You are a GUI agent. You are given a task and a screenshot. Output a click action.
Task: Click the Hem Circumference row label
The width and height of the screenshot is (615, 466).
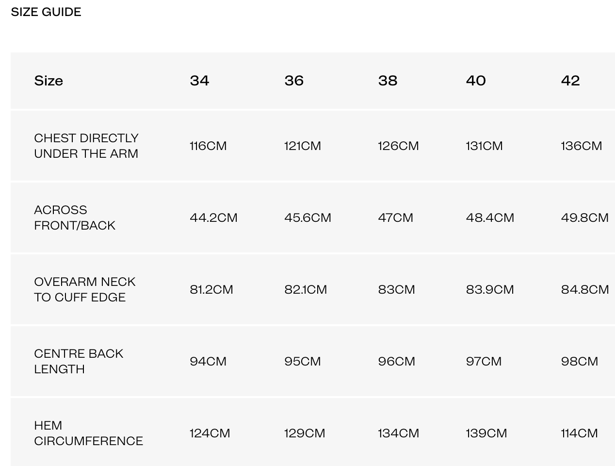tap(88, 433)
